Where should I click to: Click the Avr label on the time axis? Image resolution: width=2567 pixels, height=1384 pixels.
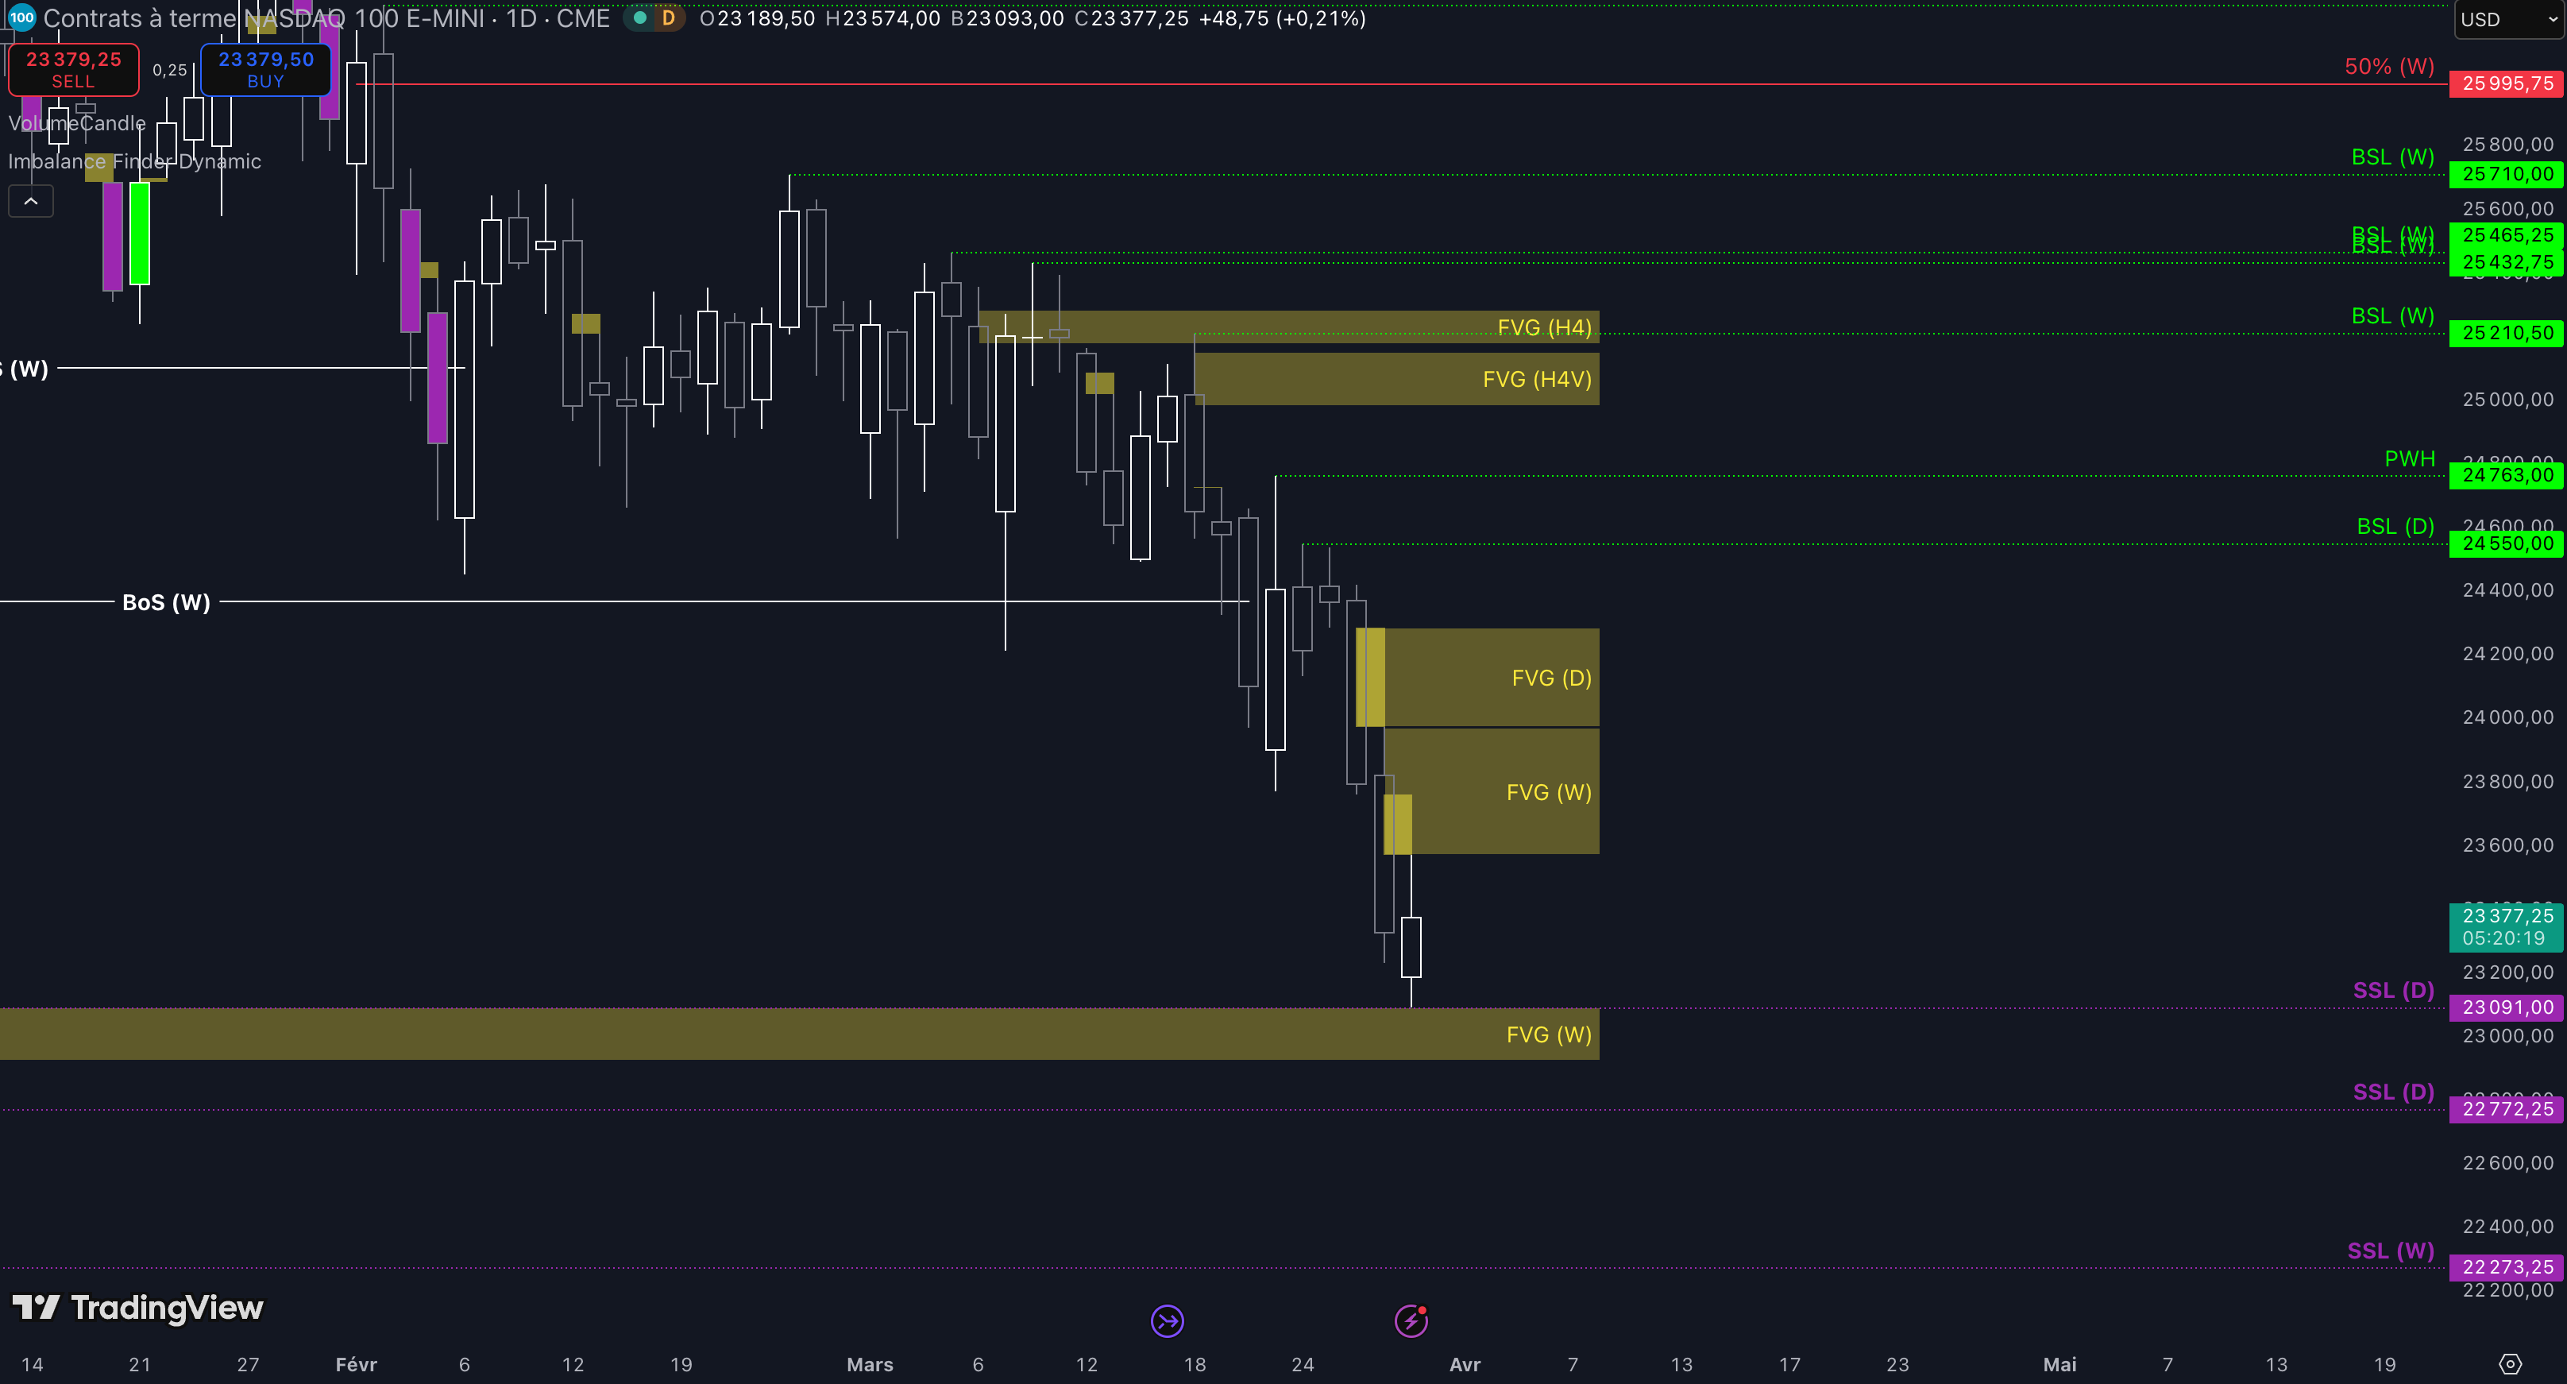coord(1464,1364)
